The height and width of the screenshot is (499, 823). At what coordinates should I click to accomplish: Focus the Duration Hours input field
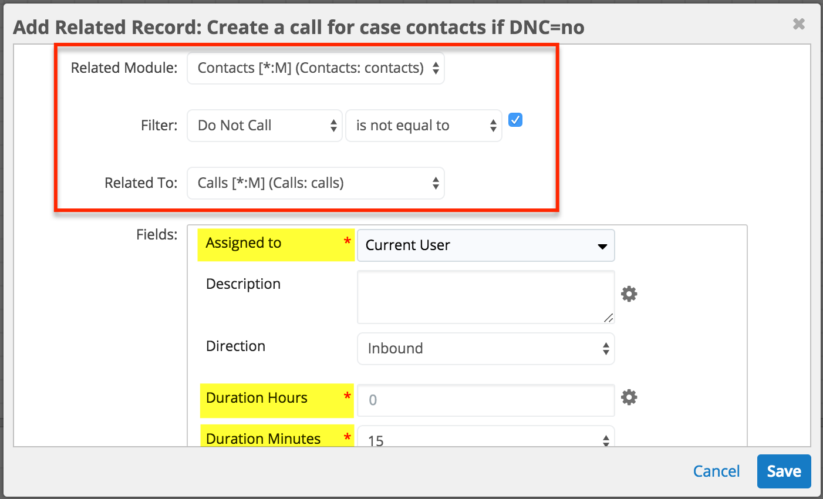(x=485, y=400)
